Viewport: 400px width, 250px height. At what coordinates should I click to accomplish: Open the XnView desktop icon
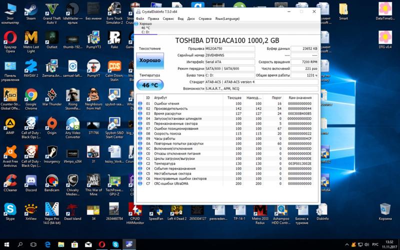click(31, 211)
